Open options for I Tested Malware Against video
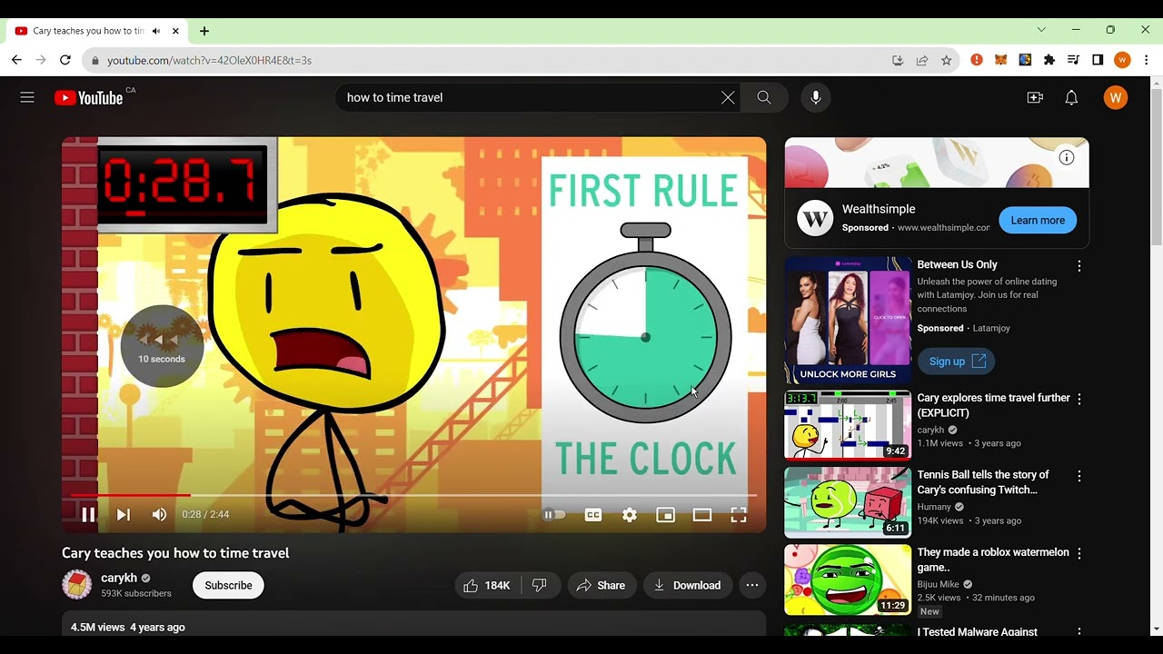The image size is (1163, 654). pyautogui.click(x=1079, y=632)
